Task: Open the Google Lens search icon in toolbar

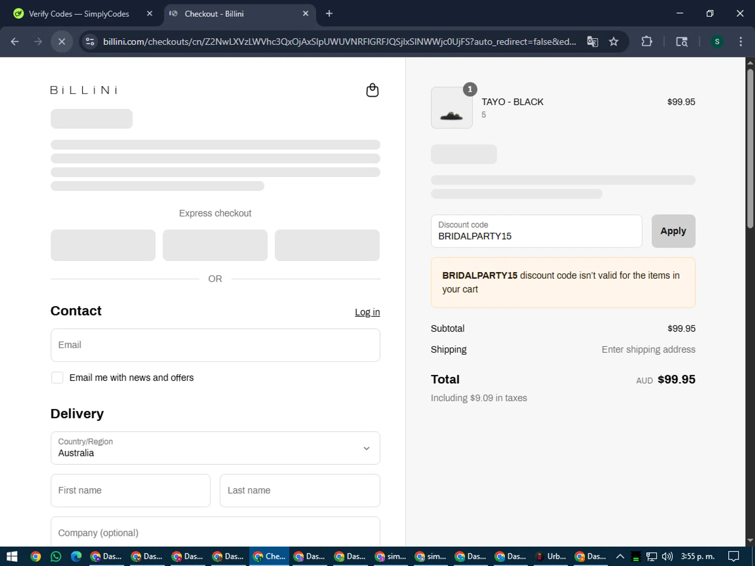Action: (x=682, y=42)
